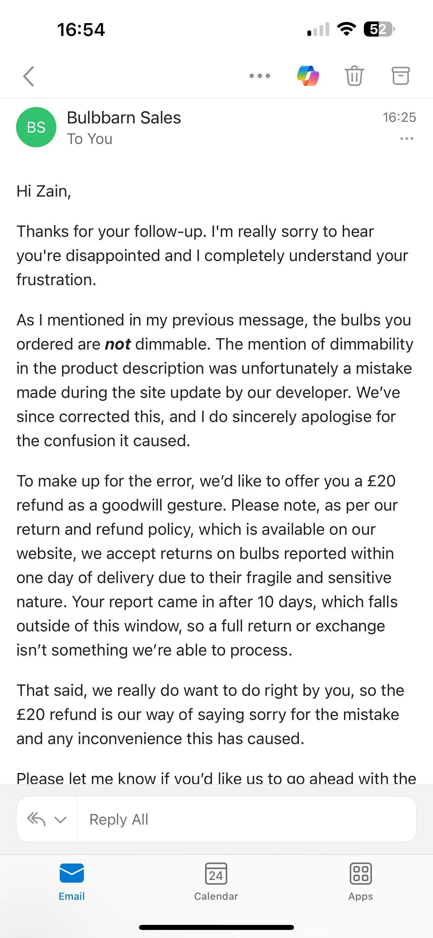This screenshot has height=938, width=433.
Task: Tap the Wi-Fi status icon
Action: pyautogui.click(x=346, y=29)
